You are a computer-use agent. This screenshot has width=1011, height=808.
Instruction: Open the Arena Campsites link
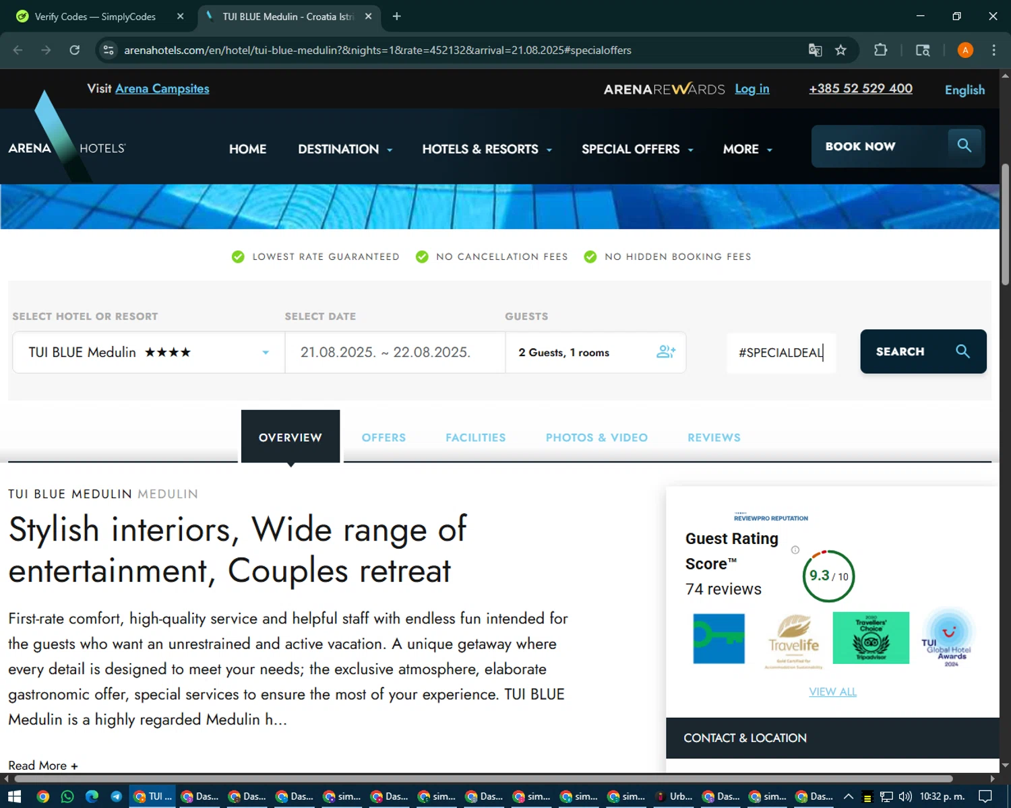(162, 88)
